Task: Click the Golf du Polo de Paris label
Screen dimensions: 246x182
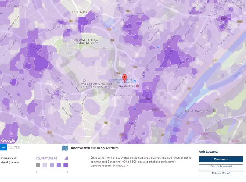Action: click(x=199, y=111)
